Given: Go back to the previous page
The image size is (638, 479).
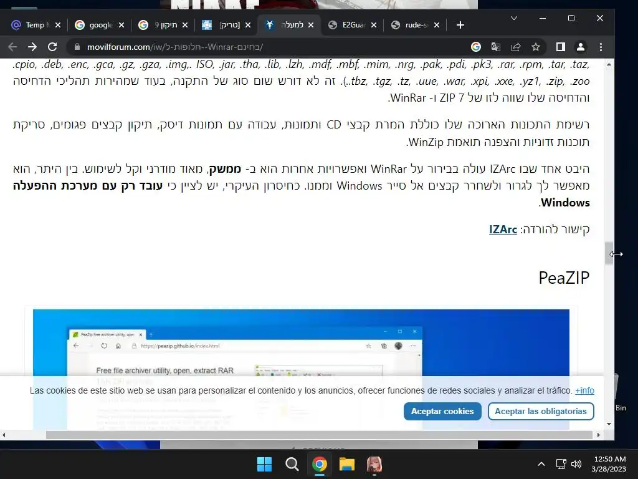Looking at the screenshot, I should pyautogui.click(x=12, y=47).
